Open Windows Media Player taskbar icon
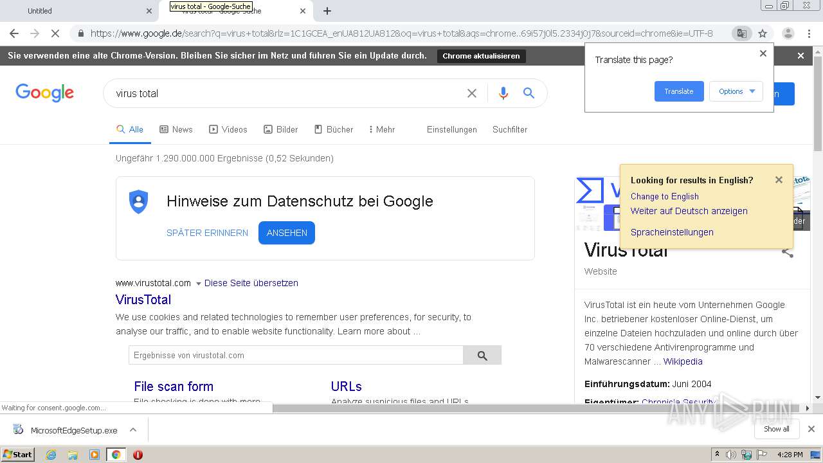Viewport: 823px width, 463px height. (95, 455)
